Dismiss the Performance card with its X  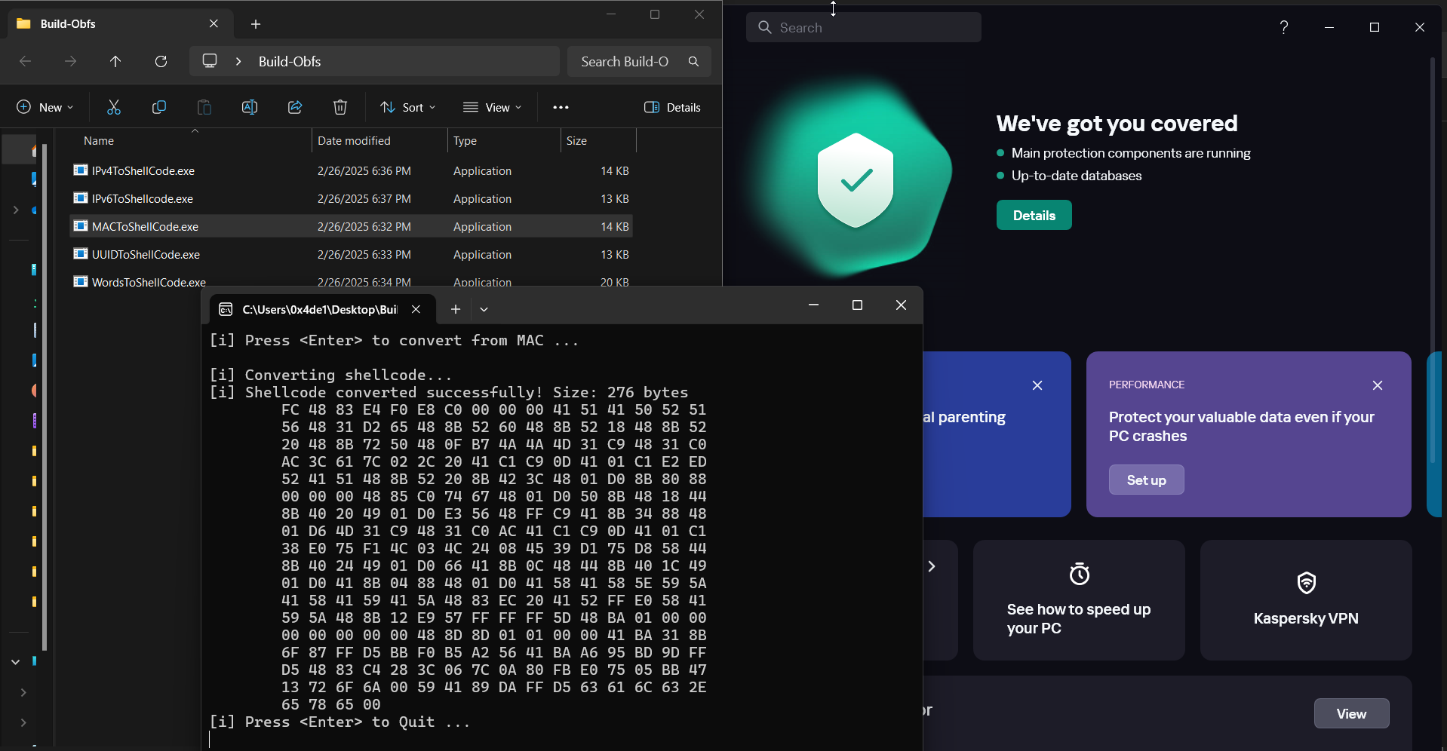pos(1378,385)
